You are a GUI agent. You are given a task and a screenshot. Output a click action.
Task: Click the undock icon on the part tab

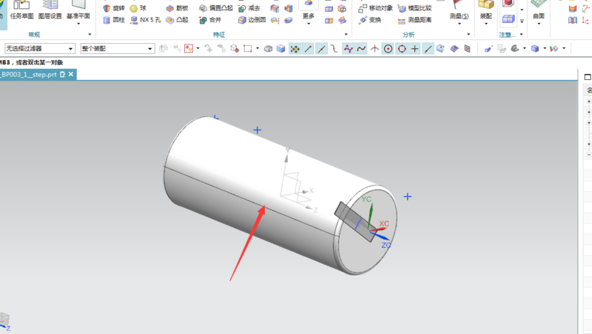tap(63, 75)
